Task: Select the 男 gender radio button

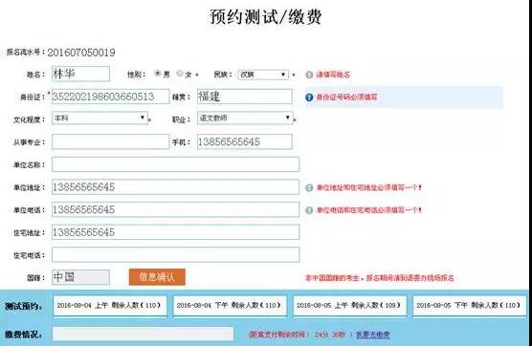Action: 158,74
